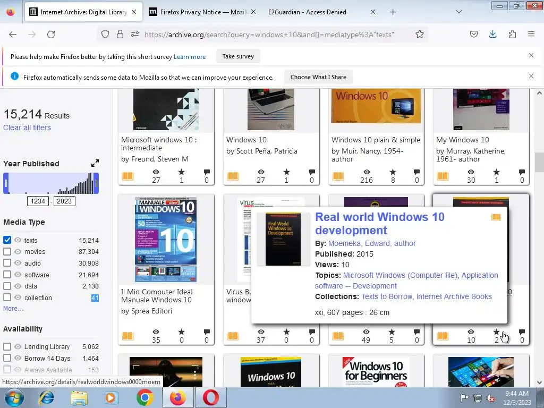Open Windows Start menu
Screen dimensions: 544x408
[14, 397]
